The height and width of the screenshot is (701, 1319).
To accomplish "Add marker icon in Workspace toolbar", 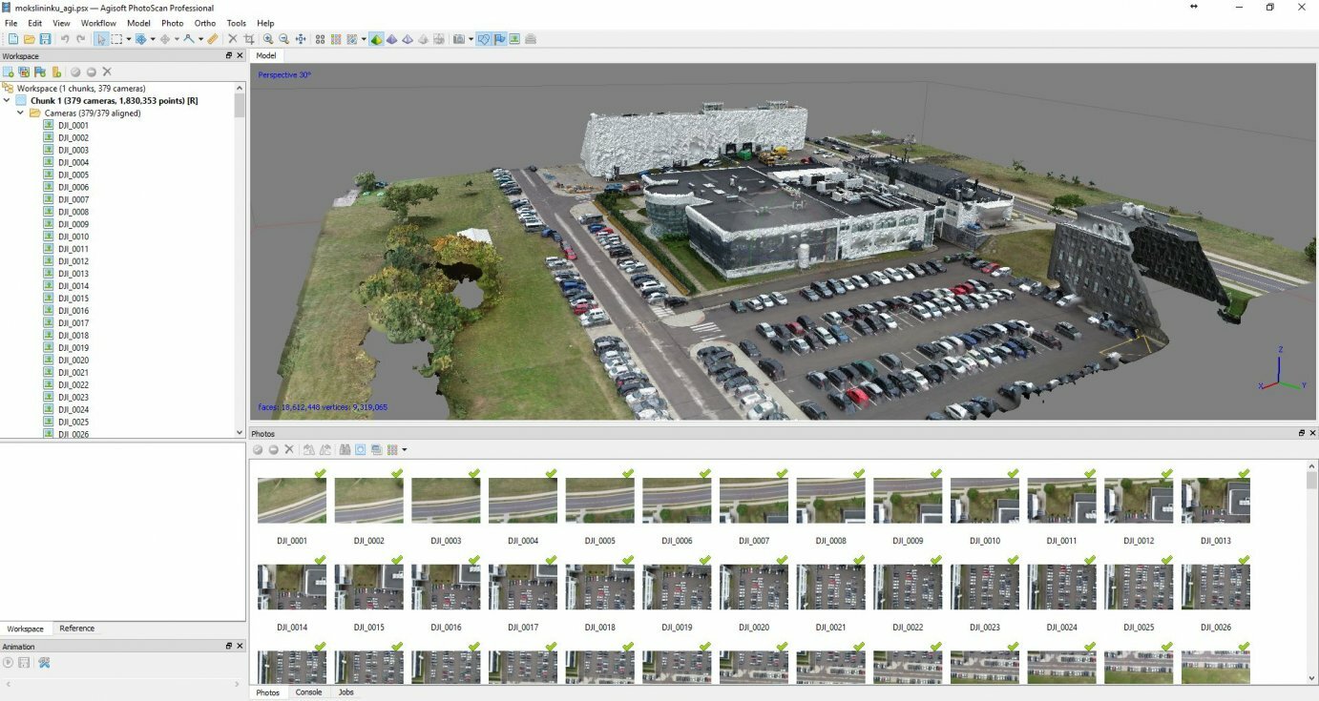I will (40, 72).
